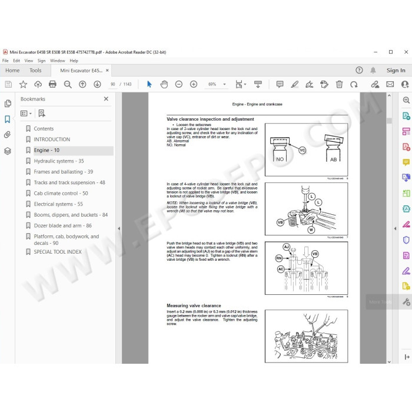This screenshot has width=412, height=412.
Task: Jump to the INTRODUCTION bookmark
Action: click(52, 139)
